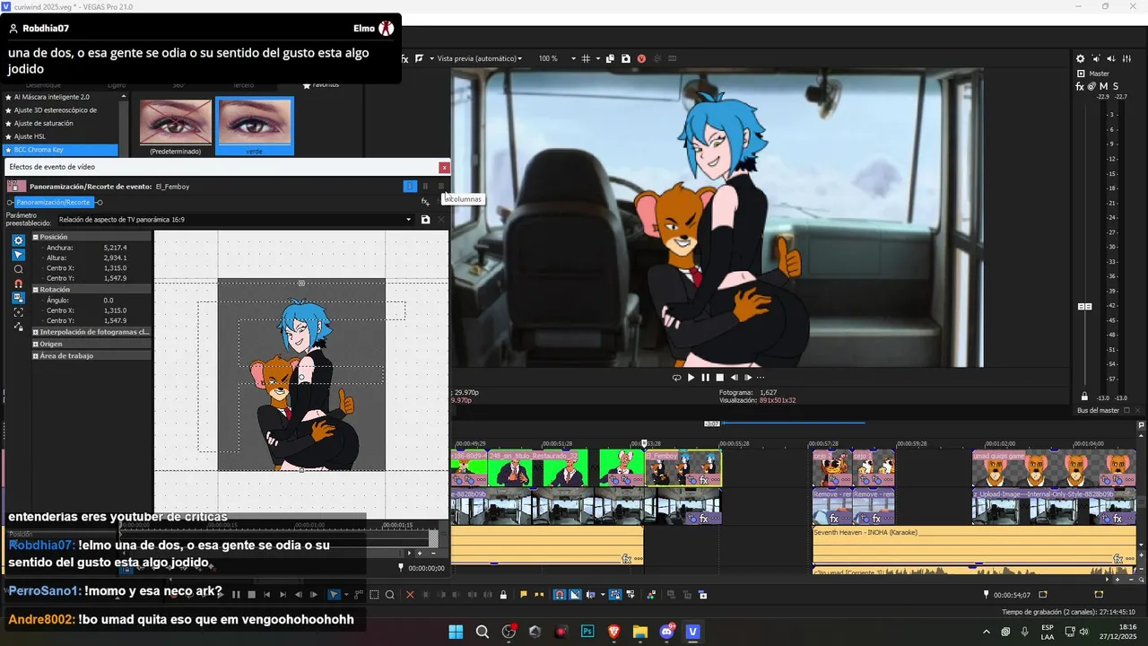Insert marker in timeline toolbar
1148x646 pixels.
(524, 594)
